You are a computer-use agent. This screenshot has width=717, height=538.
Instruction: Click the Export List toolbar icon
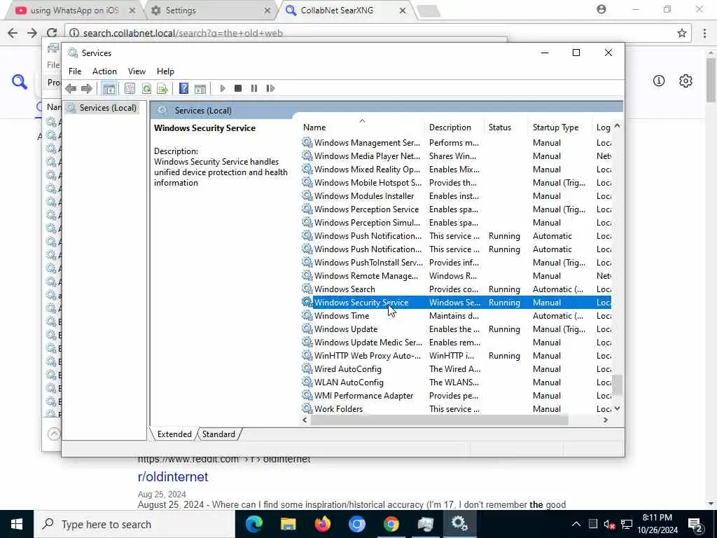[x=162, y=88]
